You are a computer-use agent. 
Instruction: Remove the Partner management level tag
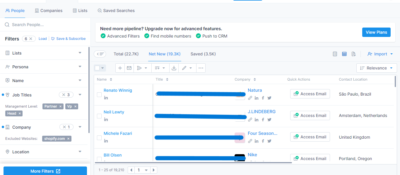click(61, 106)
